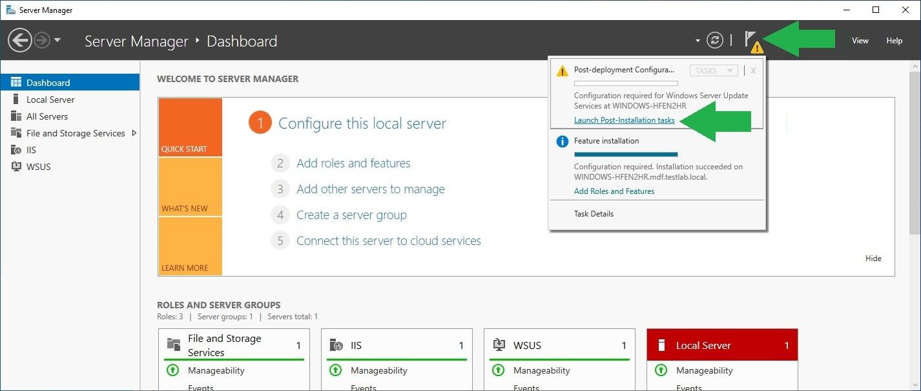This screenshot has width=921, height=391.
Task: Click the WSUS sidebar icon
Action: 16,166
